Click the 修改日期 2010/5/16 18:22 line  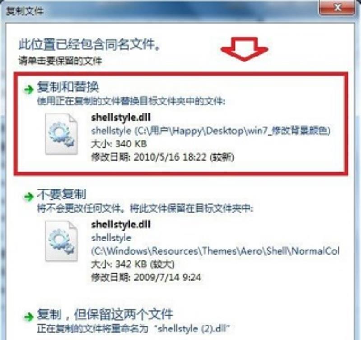[162, 157]
